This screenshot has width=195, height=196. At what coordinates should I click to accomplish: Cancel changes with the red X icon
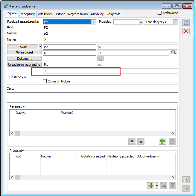pyautogui.click(x=186, y=31)
